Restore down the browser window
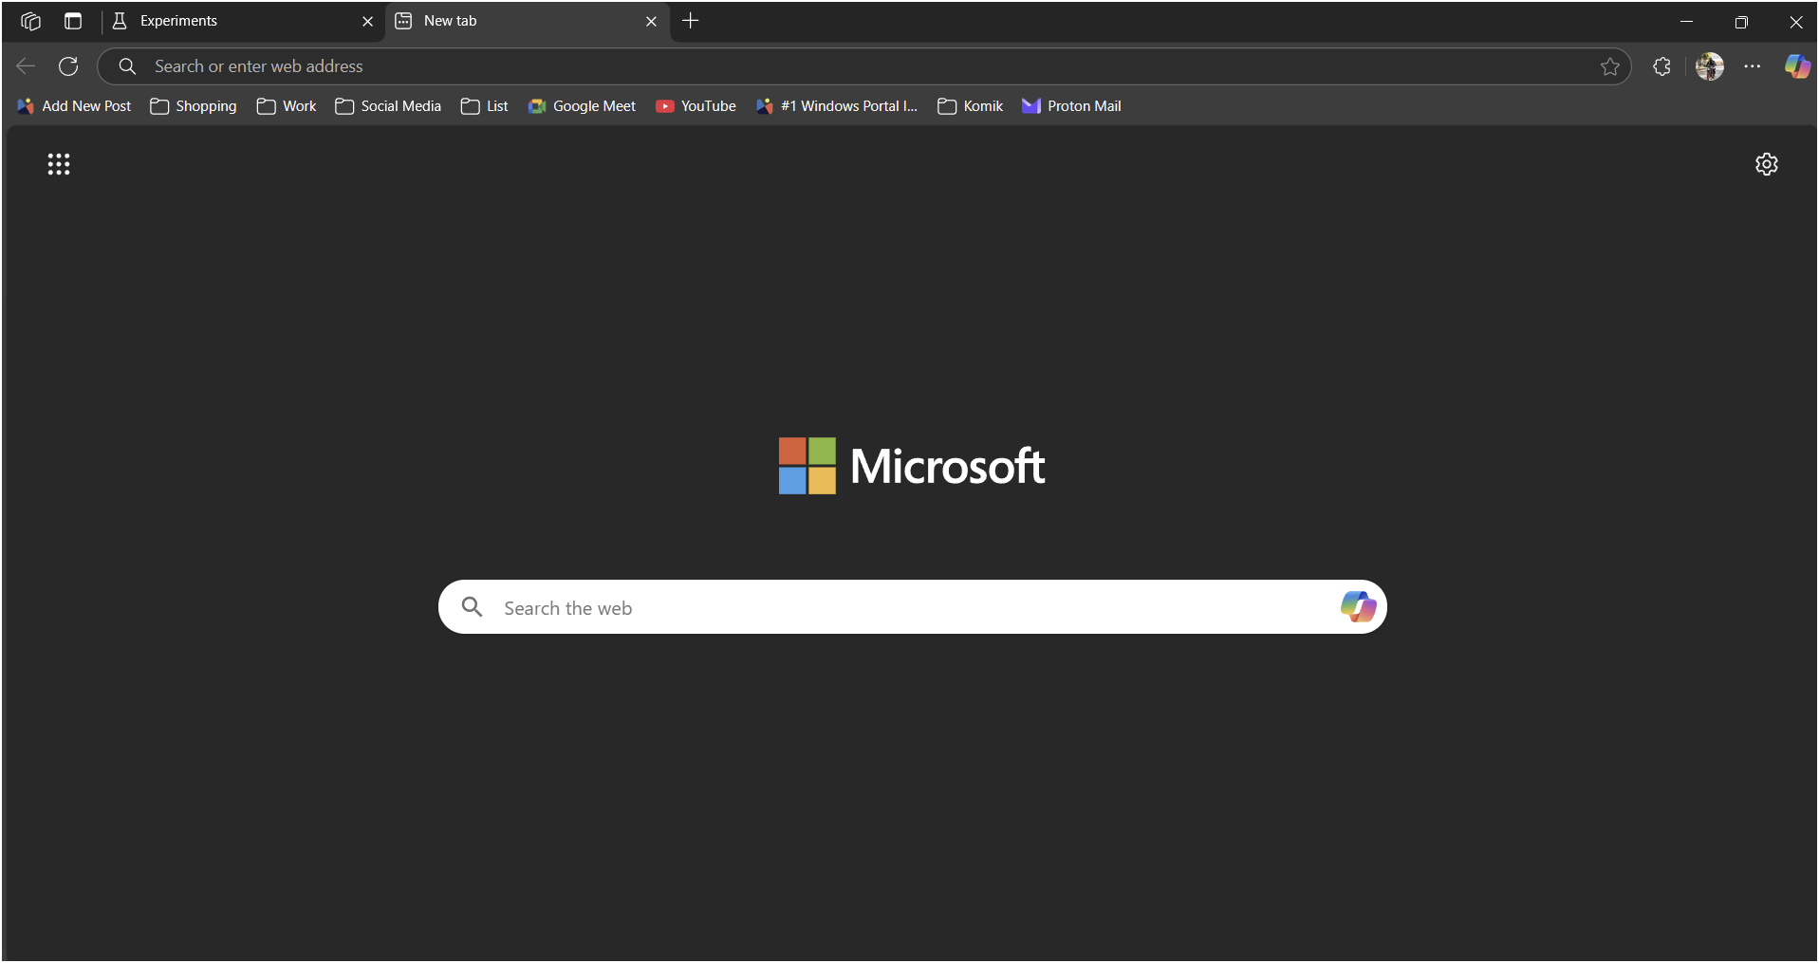The width and height of the screenshot is (1819, 963). [x=1741, y=21]
